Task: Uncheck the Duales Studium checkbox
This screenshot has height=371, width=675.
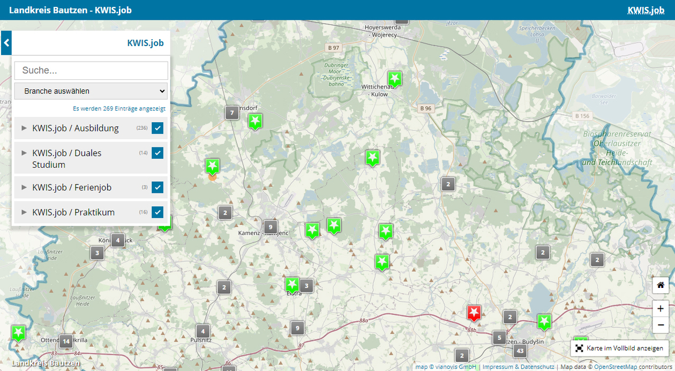Action: [157, 153]
